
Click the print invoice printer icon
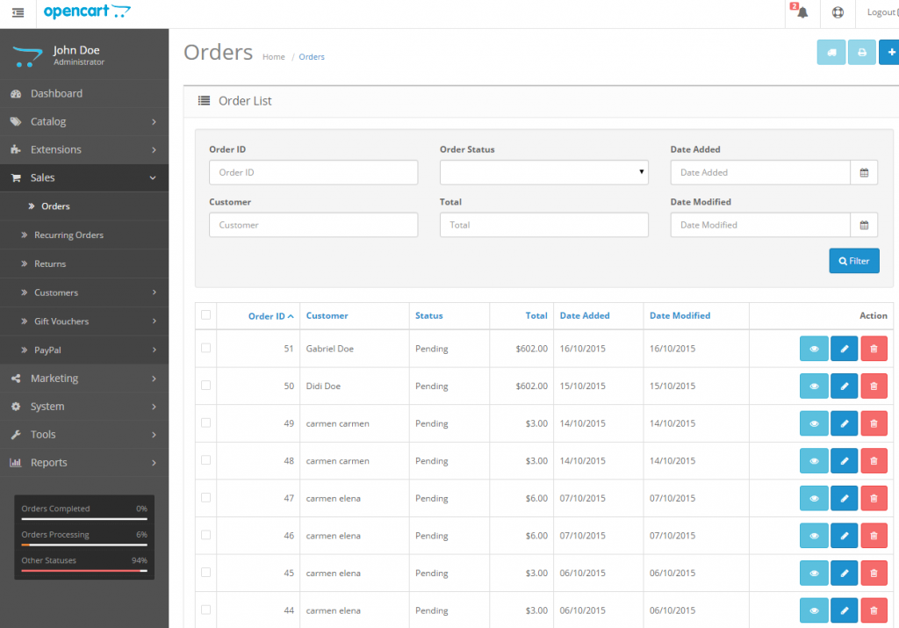(x=861, y=52)
